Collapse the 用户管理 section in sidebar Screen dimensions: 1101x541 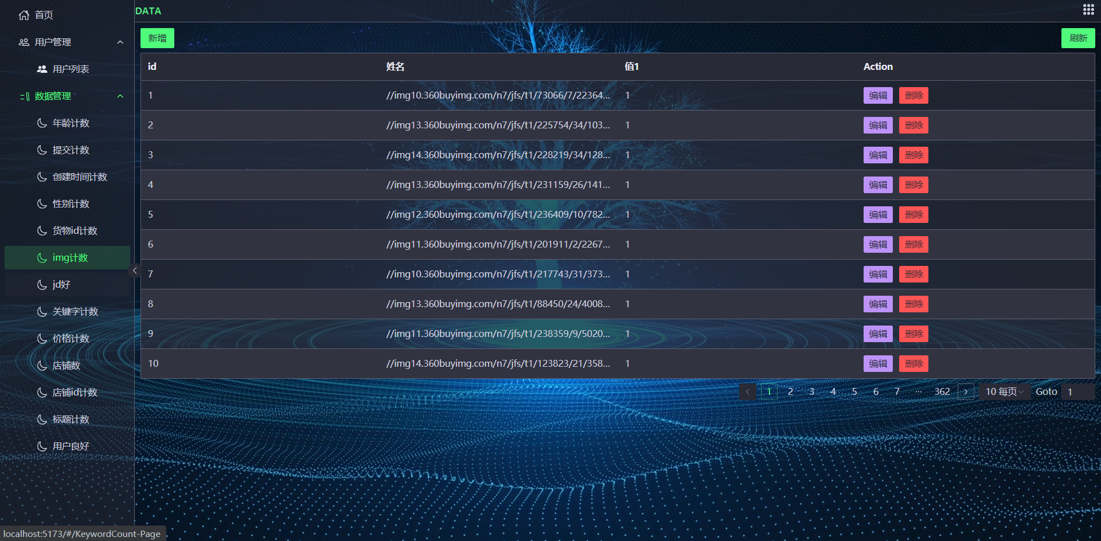point(120,42)
